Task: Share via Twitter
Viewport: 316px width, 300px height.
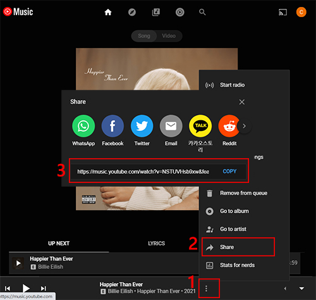Action: pyautogui.click(x=142, y=130)
